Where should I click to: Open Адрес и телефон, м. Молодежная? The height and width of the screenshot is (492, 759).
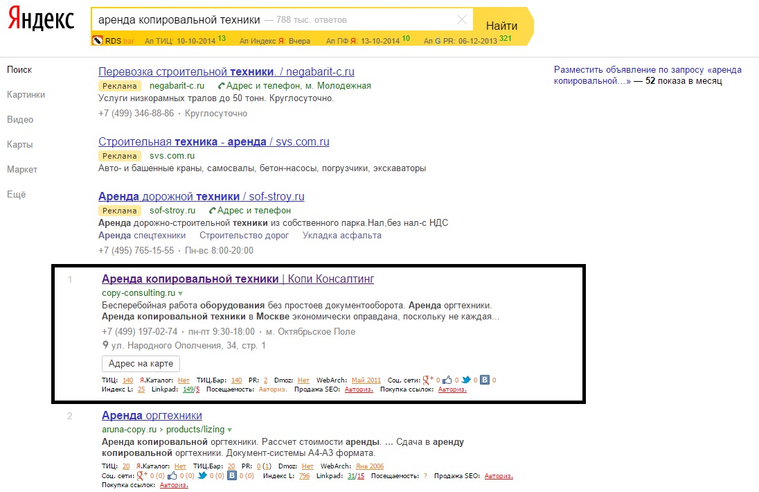pos(298,86)
